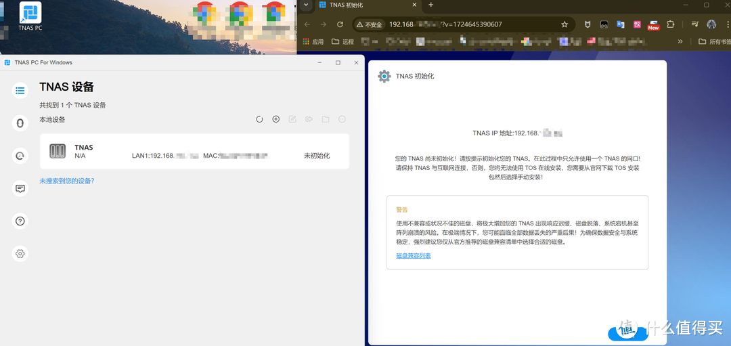This screenshot has width=731, height=346.
Task: Click the browser address bar URL
Action: tap(445, 24)
